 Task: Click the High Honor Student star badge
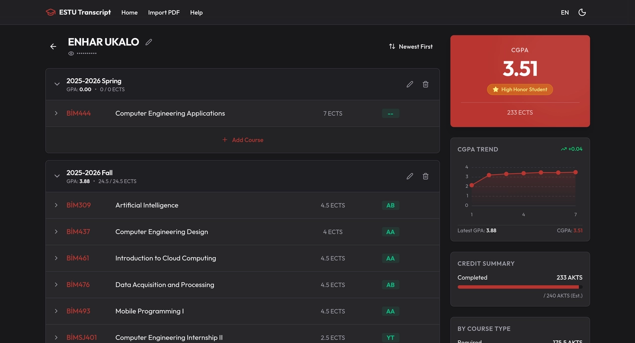click(519, 90)
